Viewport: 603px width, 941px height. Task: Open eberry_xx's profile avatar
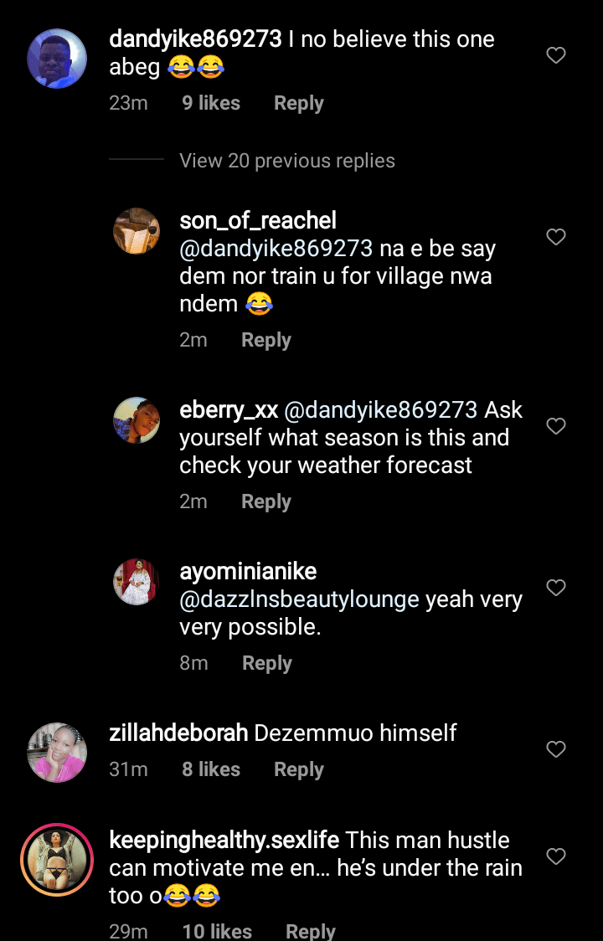tap(137, 420)
